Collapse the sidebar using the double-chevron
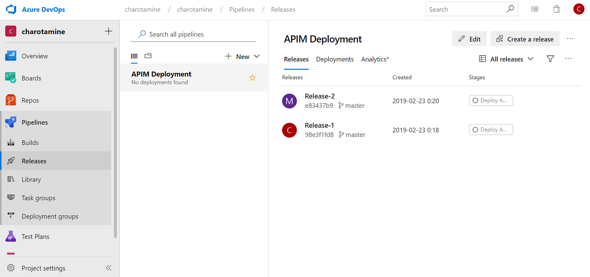The height and width of the screenshot is (277, 590). click(108, 268)
